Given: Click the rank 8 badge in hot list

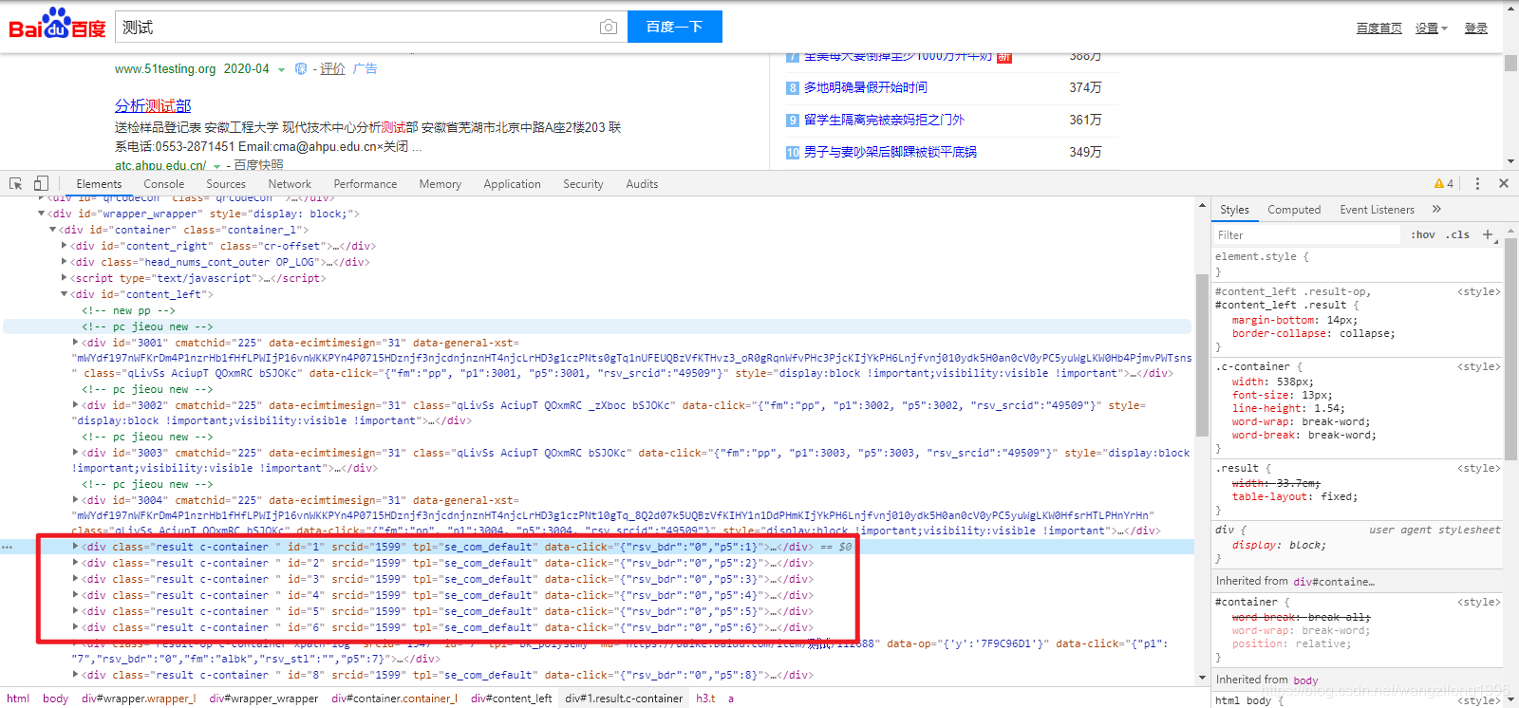Looking at the screenshot, I should coord(792,87).
